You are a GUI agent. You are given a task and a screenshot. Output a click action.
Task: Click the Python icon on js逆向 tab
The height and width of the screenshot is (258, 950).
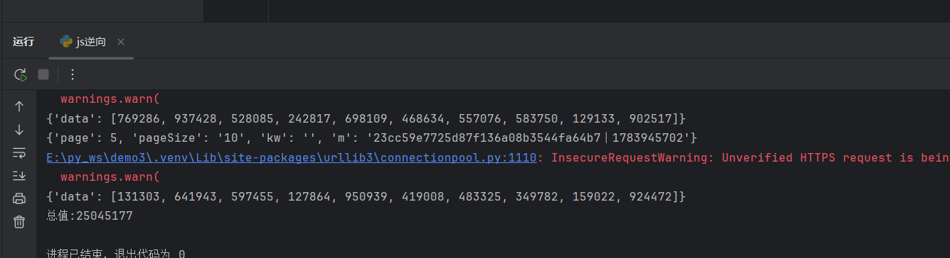tap(66, 42)
